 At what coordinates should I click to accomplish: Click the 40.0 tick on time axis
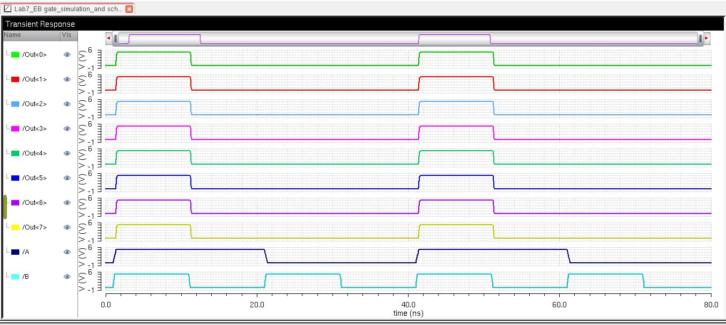pos(409,304)
